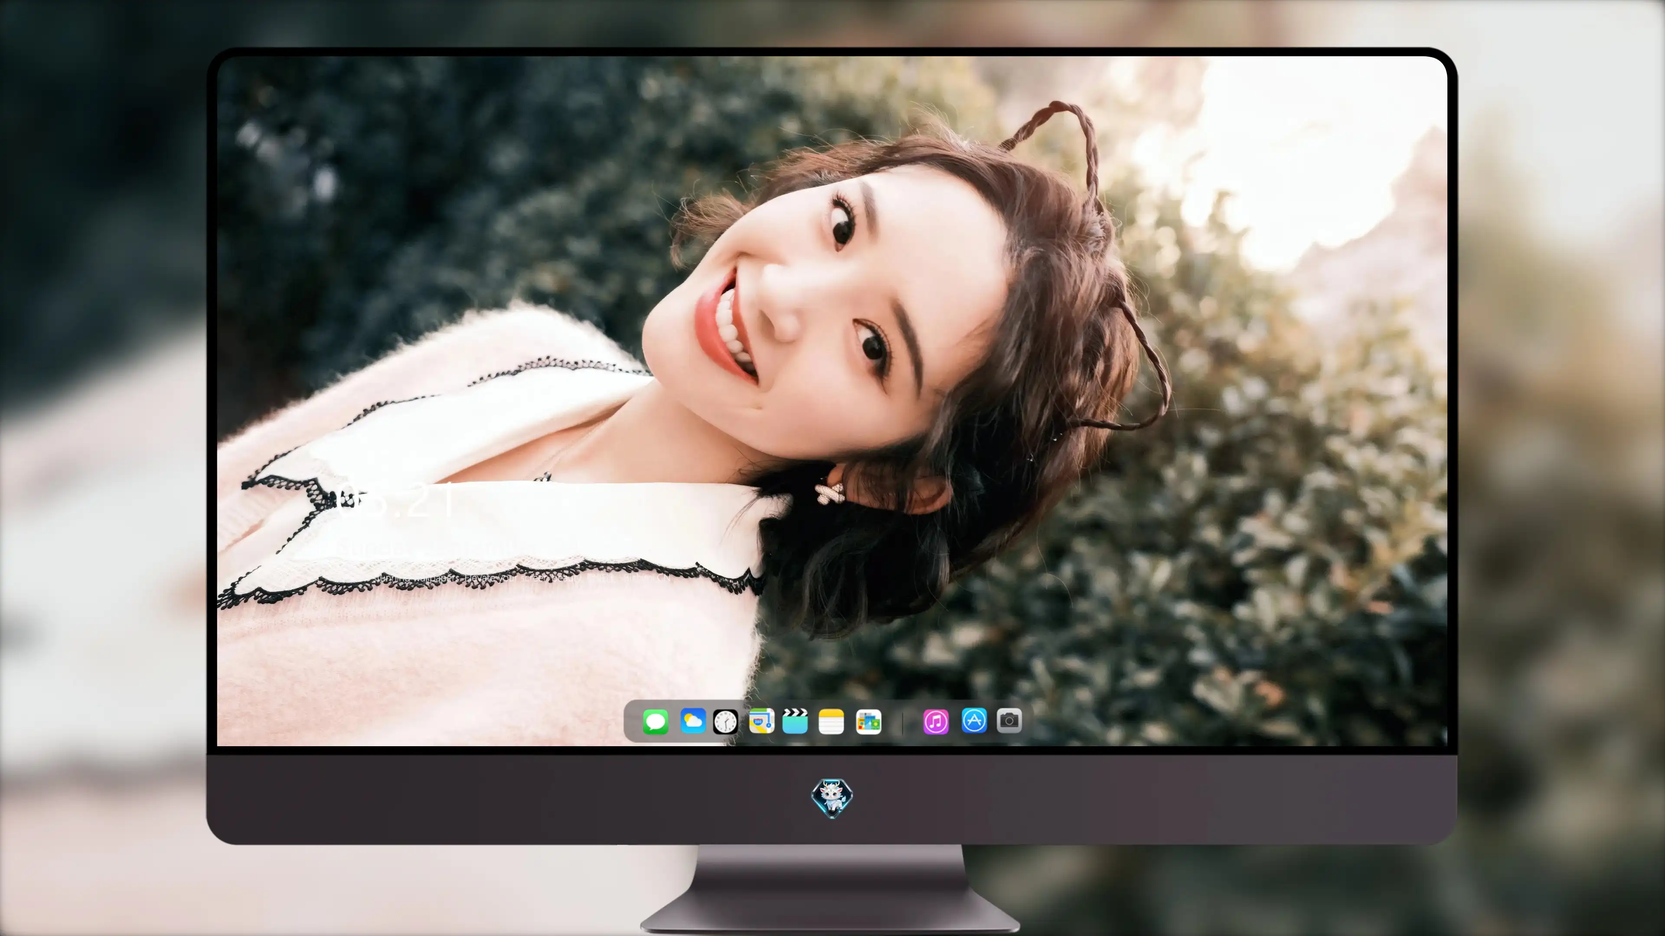Screen dimensions: 1665x936
Task: Launch the Camera app from the dock
Action: (x=1009, y=720)
